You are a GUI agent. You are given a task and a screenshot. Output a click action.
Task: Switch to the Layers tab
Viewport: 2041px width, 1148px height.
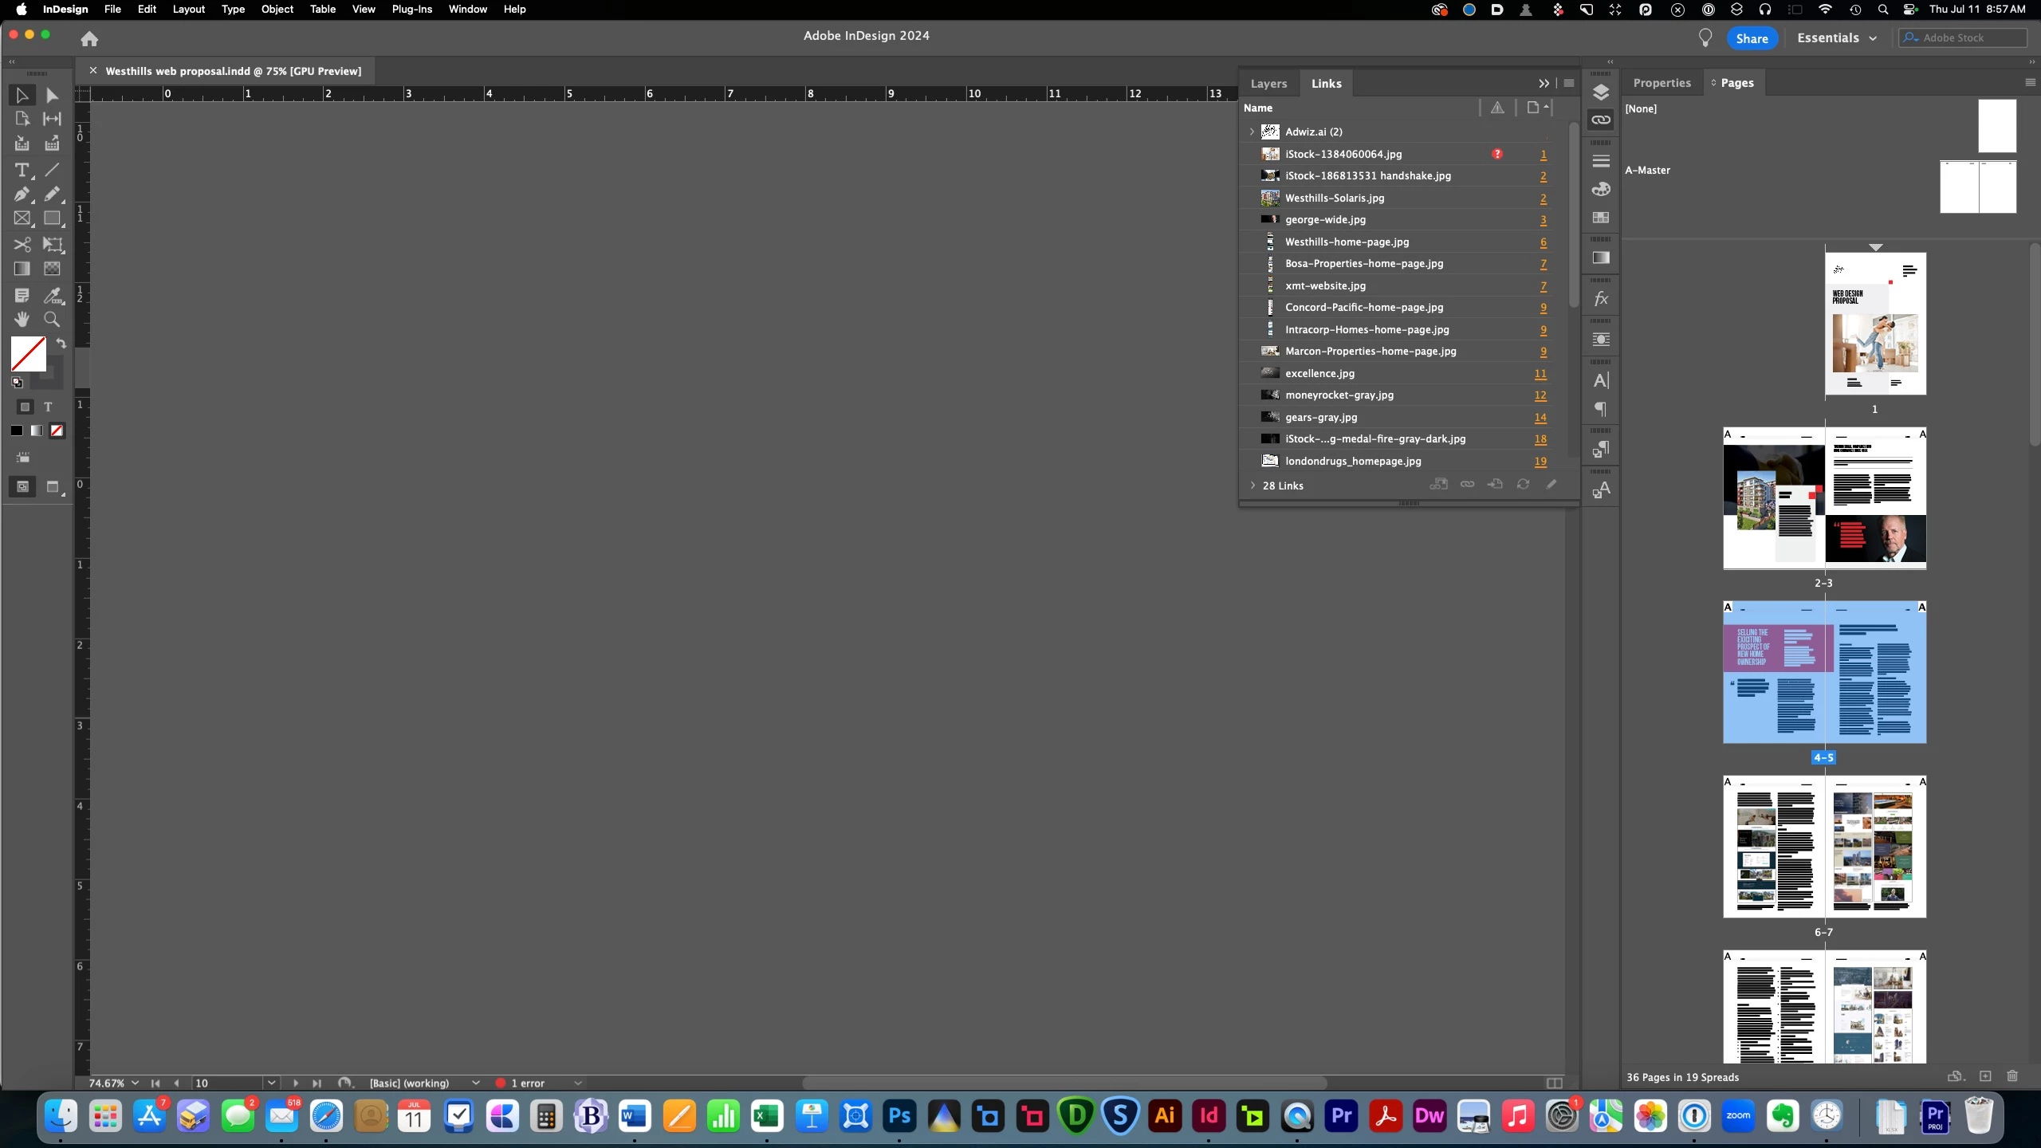(1268, 83)
